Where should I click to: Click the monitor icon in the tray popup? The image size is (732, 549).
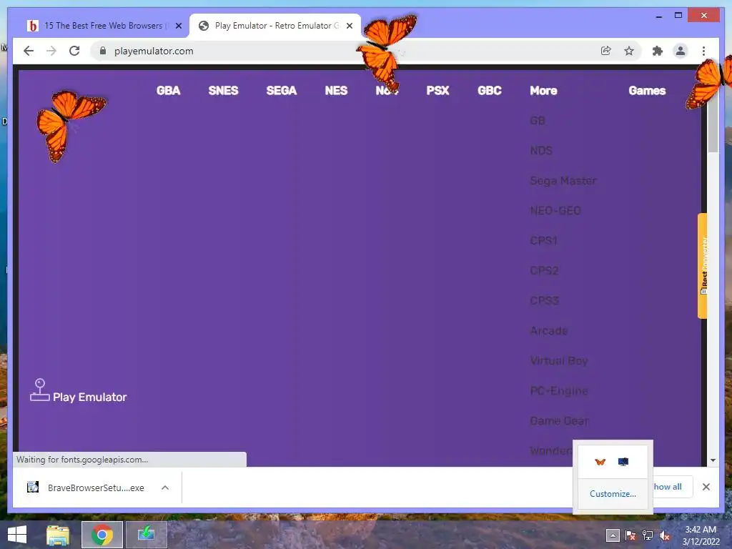[623, 462]
